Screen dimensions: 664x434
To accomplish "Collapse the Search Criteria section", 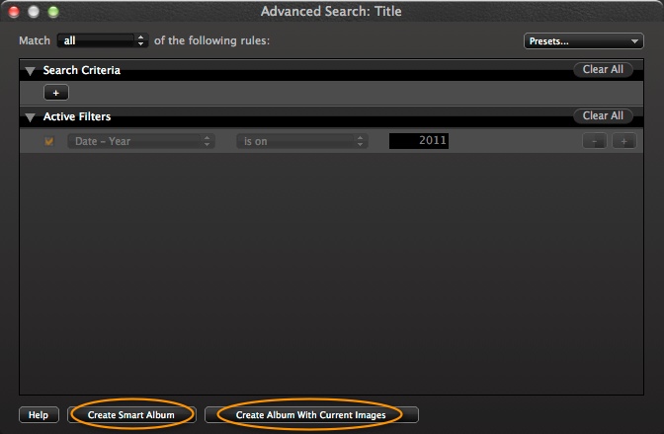I will 30,71.
